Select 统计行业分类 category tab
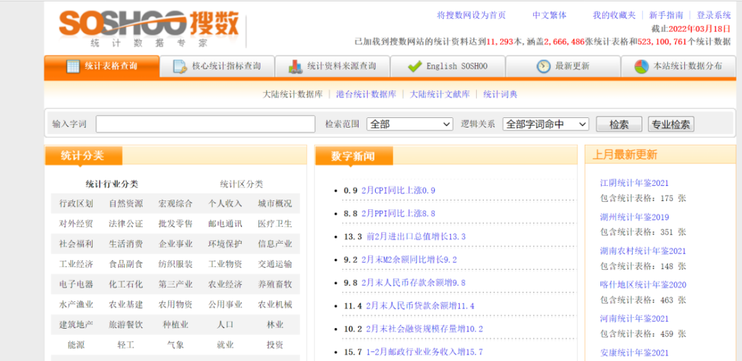742x361 pixels. pos(112,184)
